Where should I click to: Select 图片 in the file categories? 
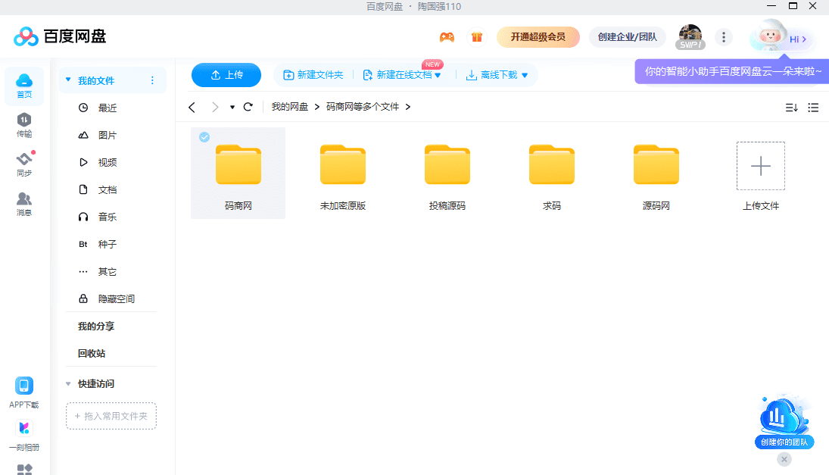[107, 136]
